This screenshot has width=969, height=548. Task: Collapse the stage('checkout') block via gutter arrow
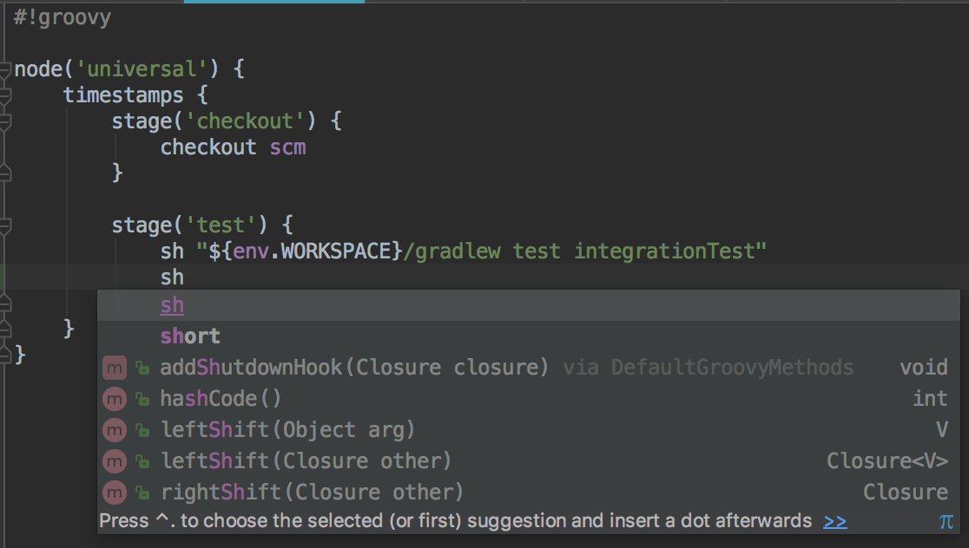7,121
